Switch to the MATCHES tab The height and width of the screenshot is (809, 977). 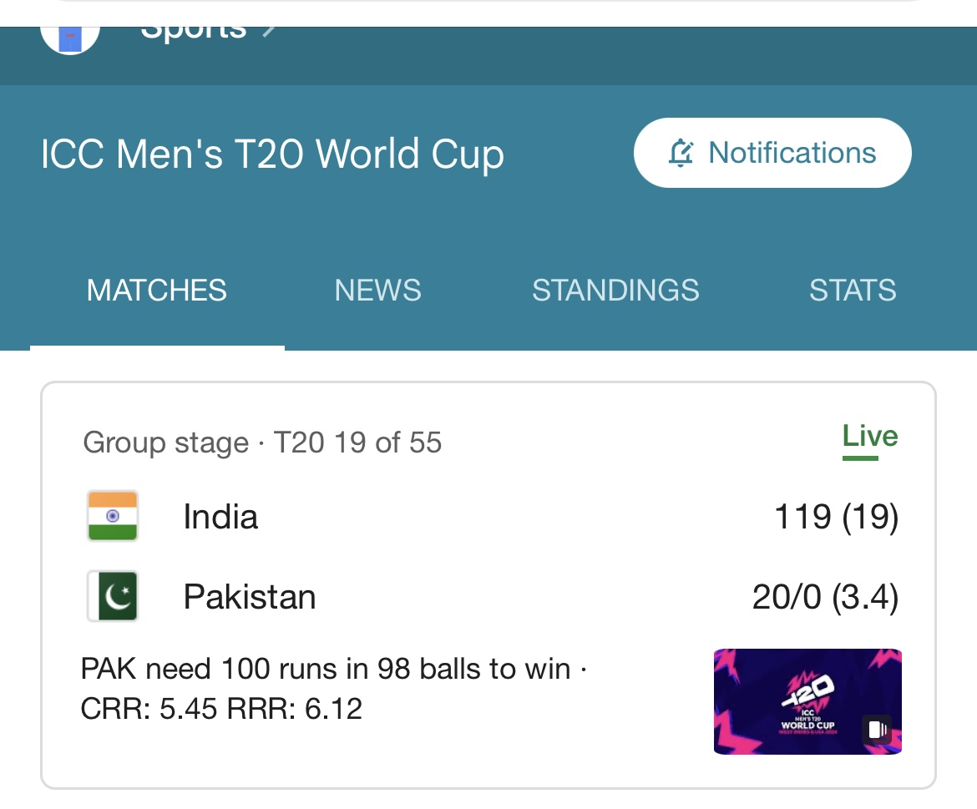coord(157,291)
